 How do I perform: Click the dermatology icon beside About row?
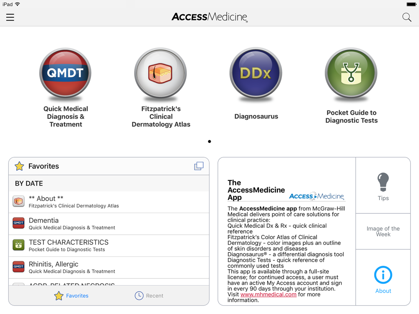[18, 201]
